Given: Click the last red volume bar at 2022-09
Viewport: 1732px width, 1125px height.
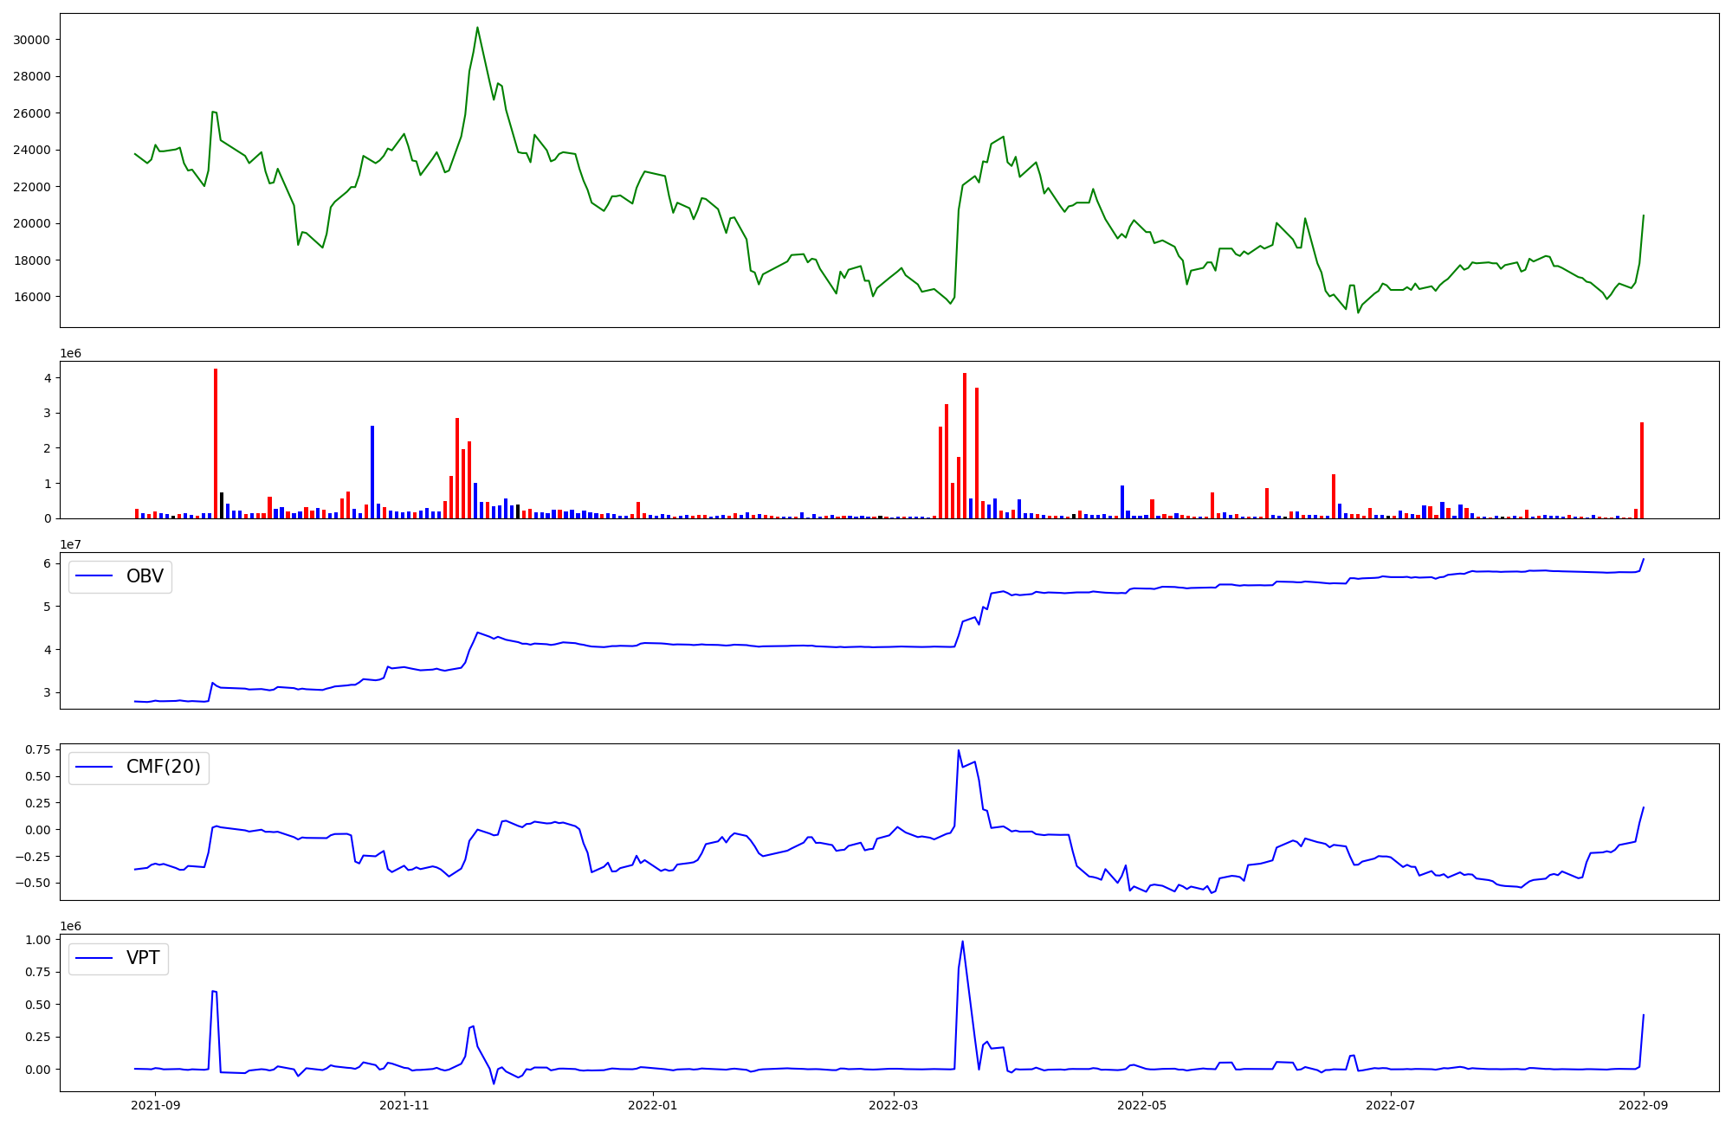Looking at the screenshot, I should point(1641,470).
